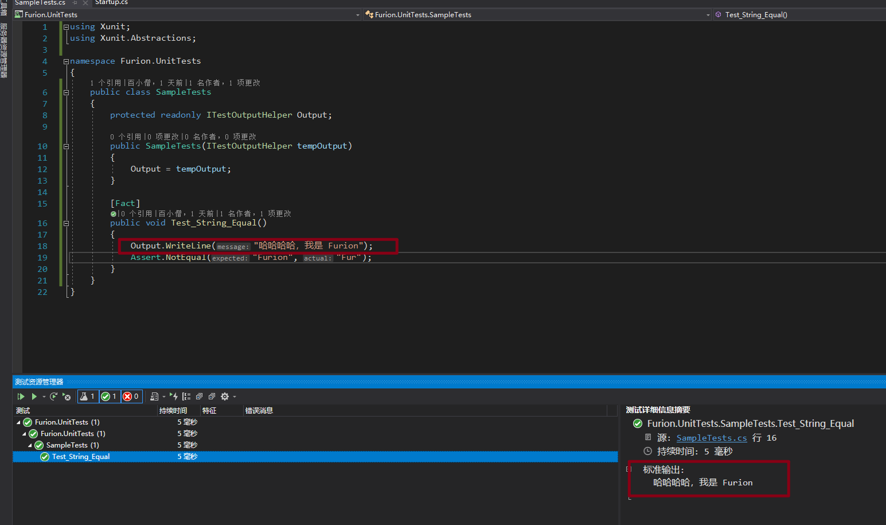Repeat the last test run
This screenshot has width=886, height=525.
tap(53, 396)
